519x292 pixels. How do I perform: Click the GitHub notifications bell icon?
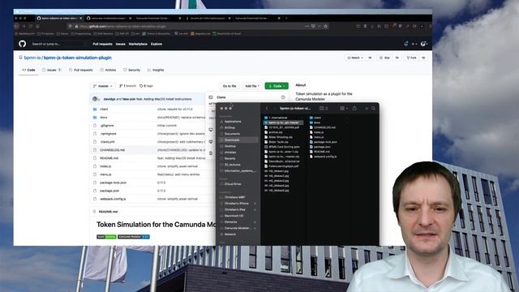[406, 44]
